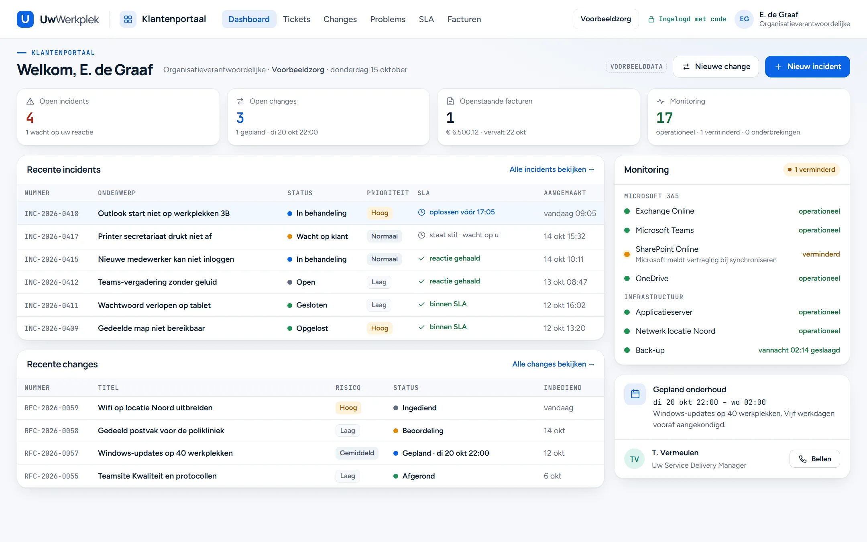Screen dimensions: 867x542
Task: Click the 1 verminderd monitoring badge
Action: [x=811, y=169]
